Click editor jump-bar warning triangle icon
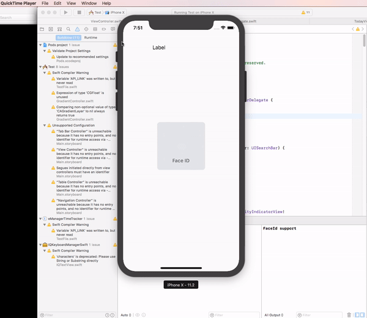The image size is (367, 318). (358, 29)
